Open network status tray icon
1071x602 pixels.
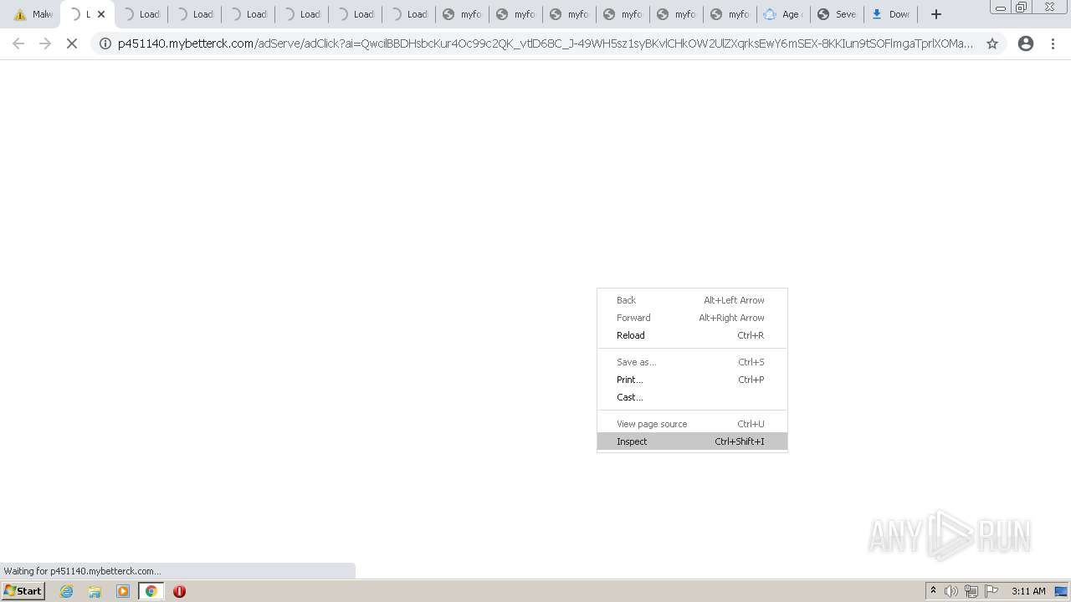pos(971,591)
